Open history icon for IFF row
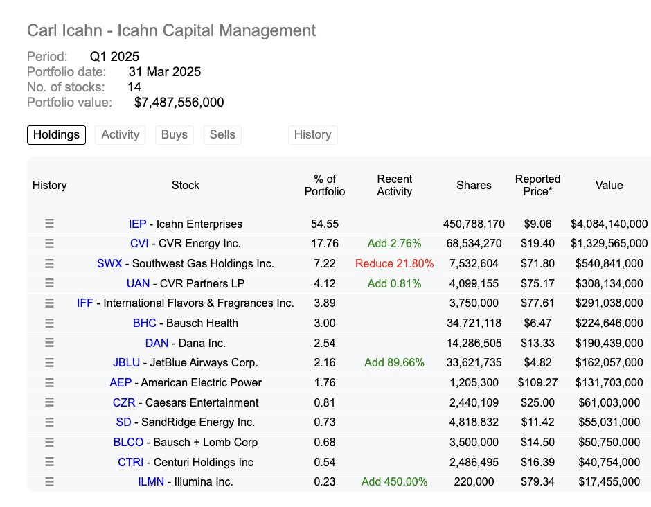The height and width of the screenshot is (507, 651). (x=49, y=303)
